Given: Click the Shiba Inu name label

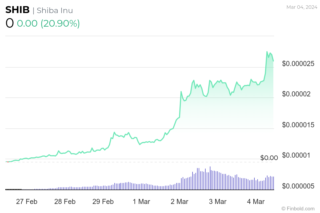Looking at the screenshot, I should point(55,10).
